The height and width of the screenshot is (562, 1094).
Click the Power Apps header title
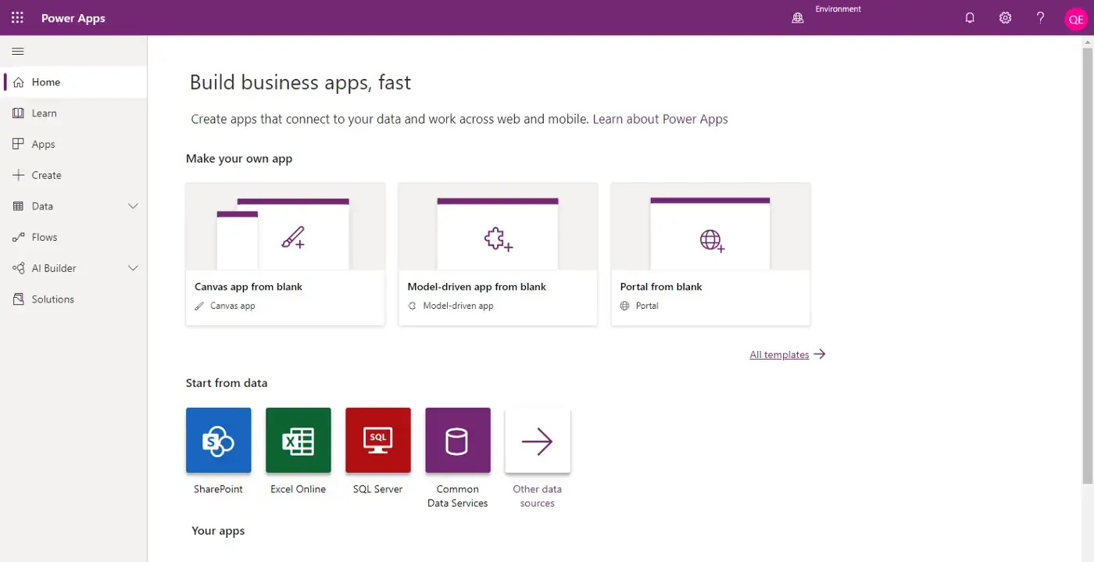pos(73,18)
